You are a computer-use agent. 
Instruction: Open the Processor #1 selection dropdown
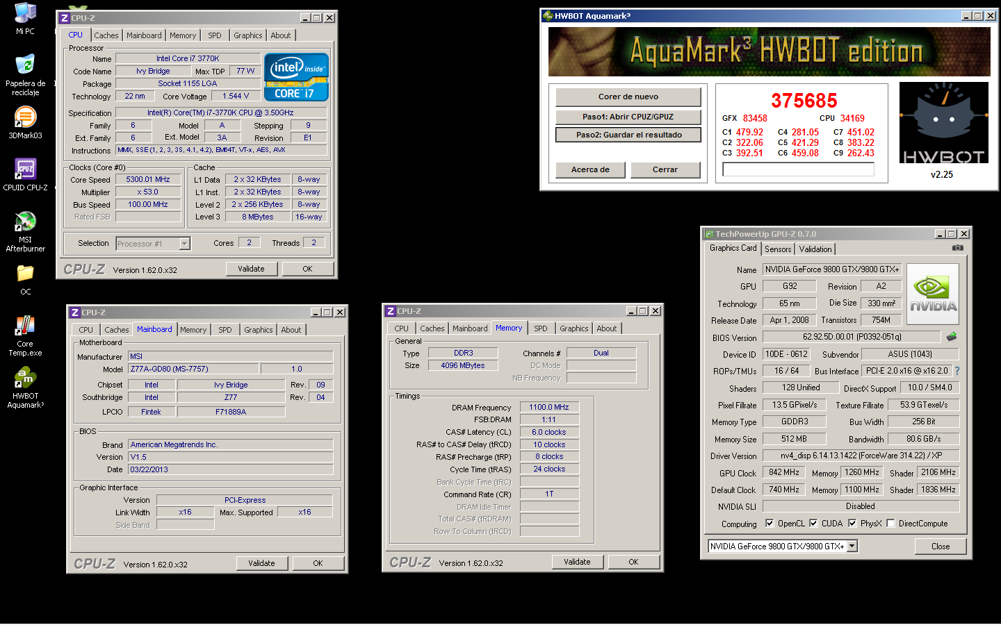pyautogui.click(x=184, y=244)
